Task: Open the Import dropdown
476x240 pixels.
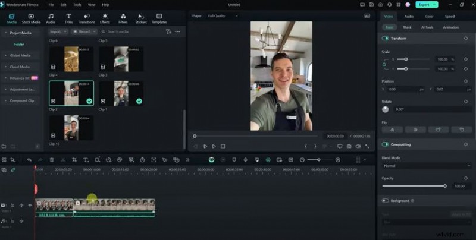Action: 58,31
